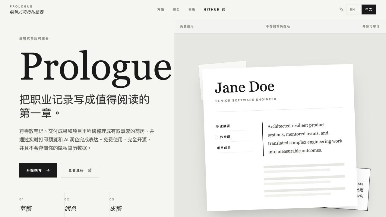Viewport: 386px width, 217px height.
Task: Click the Jane Doe resume preview card
Action: (280, 137)
